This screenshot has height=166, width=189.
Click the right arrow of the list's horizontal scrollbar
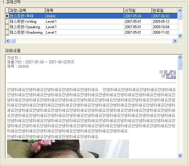click(175, 41)
